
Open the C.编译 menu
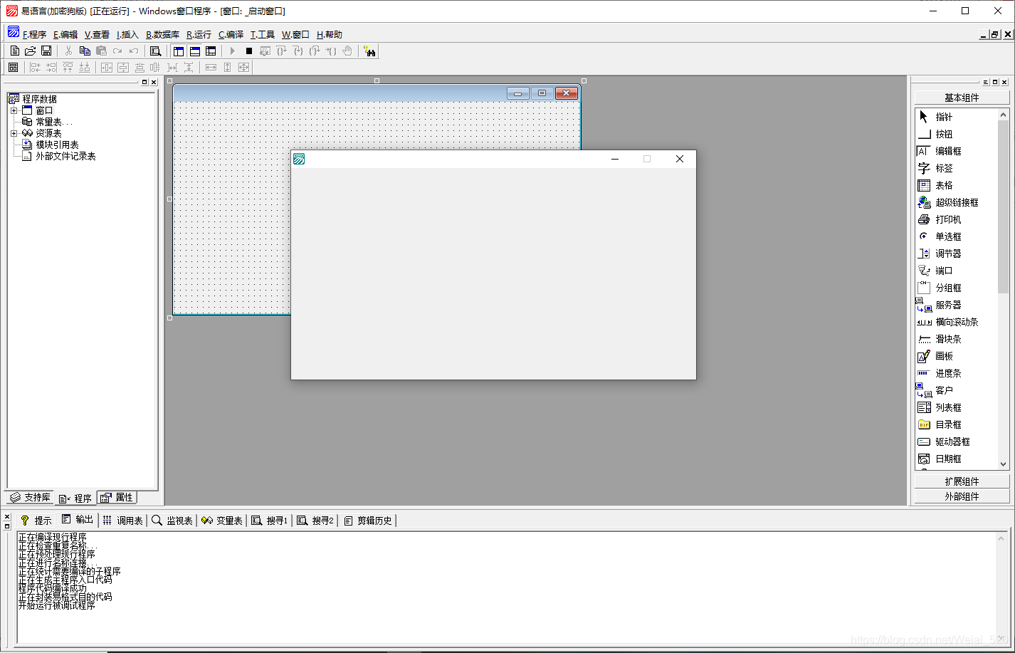click(x=231, y=34)
